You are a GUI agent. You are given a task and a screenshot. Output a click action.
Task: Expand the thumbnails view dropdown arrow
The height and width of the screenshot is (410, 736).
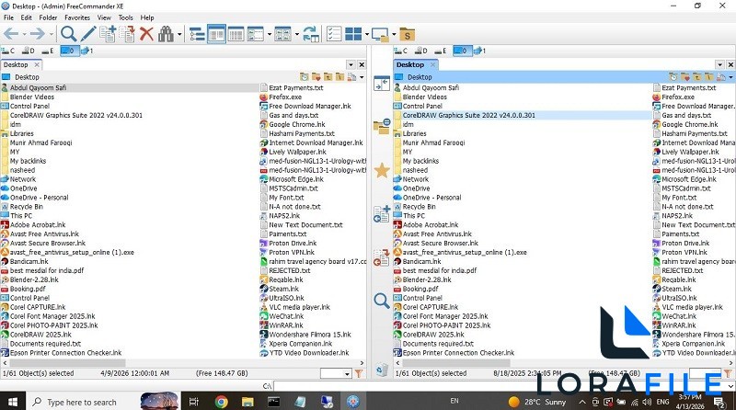tap(296, 34)
